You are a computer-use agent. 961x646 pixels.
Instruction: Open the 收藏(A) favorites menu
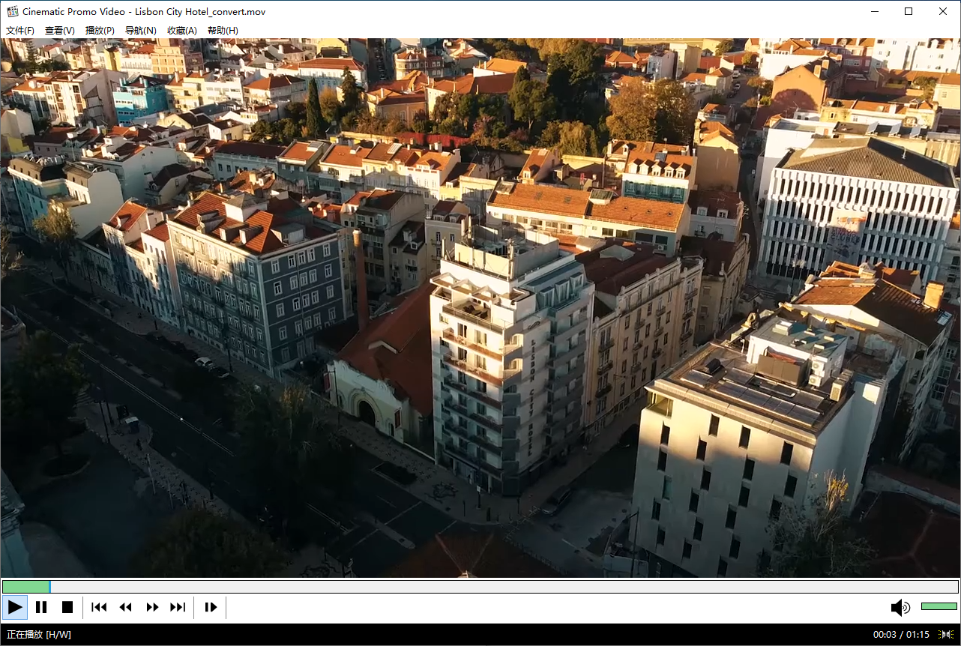coord(181,31)
